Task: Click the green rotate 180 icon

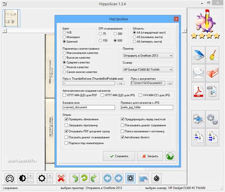Action: coord(84,178)
